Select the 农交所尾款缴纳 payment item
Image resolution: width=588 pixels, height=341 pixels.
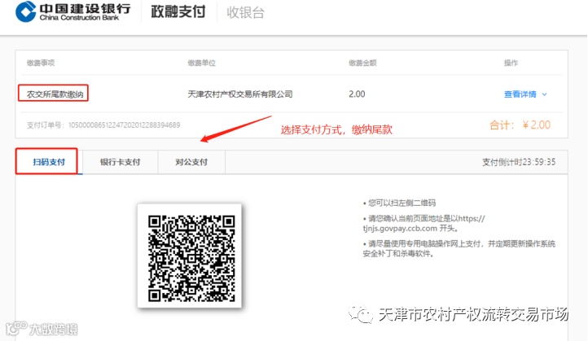tap(55, 94)
